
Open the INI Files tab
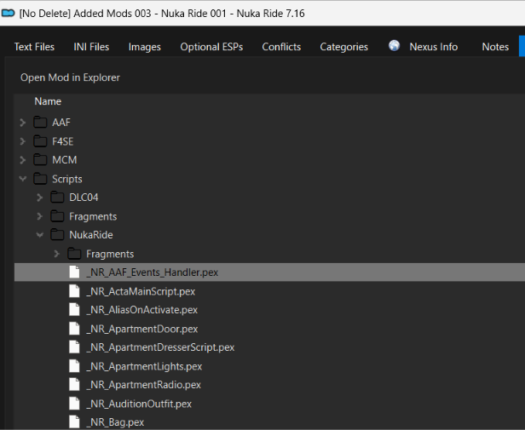click(91, 47)
